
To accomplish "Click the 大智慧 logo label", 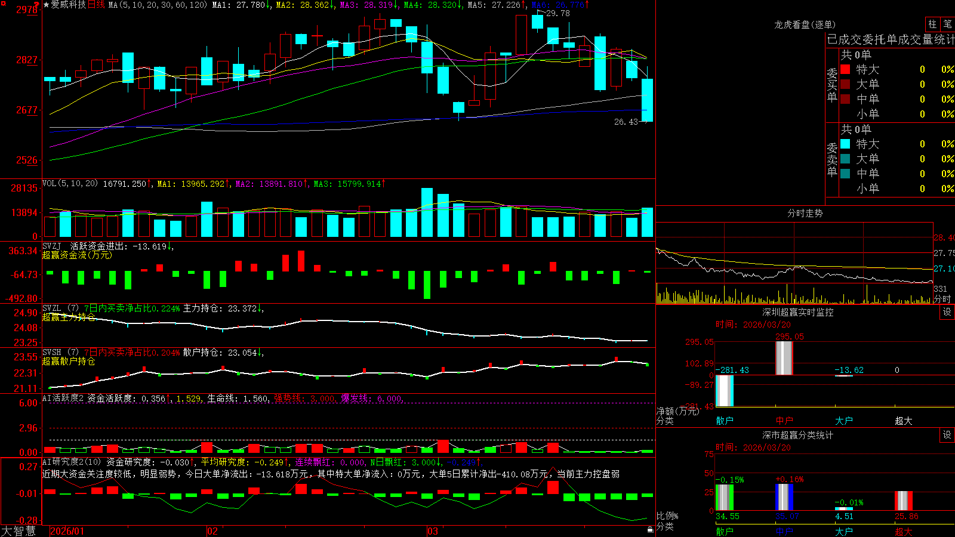I will [19, 530].
